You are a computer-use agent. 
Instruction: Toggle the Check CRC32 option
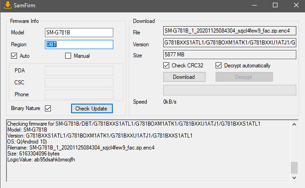tap(166, 66)
